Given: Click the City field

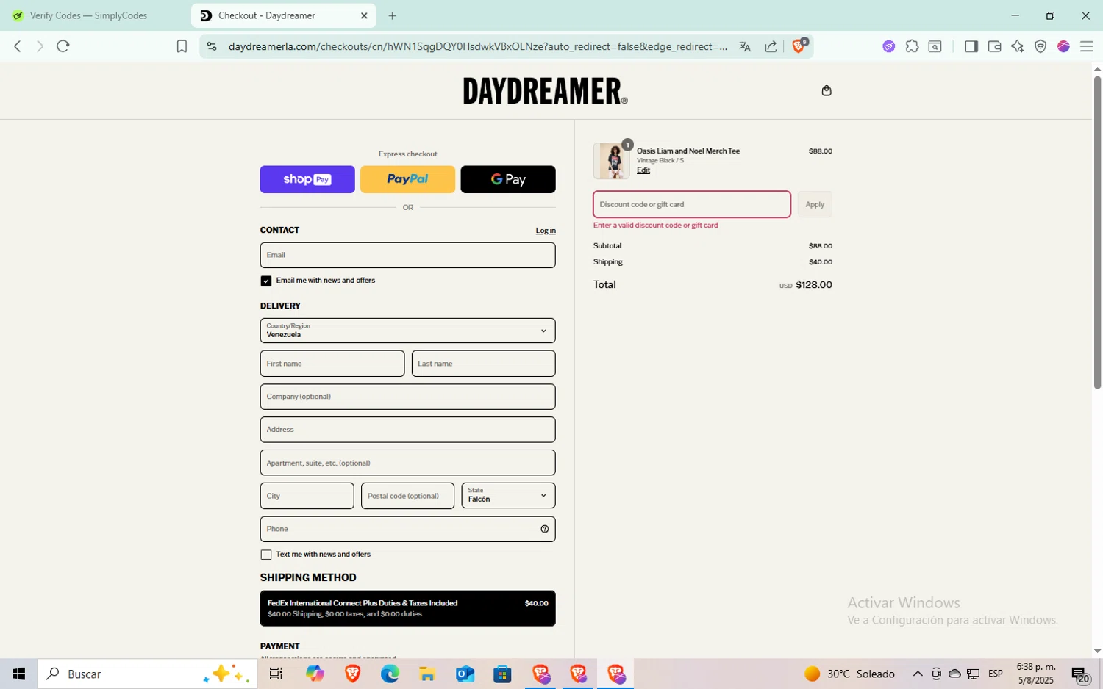Looking at the screenshot, I should tap(307, 496).
